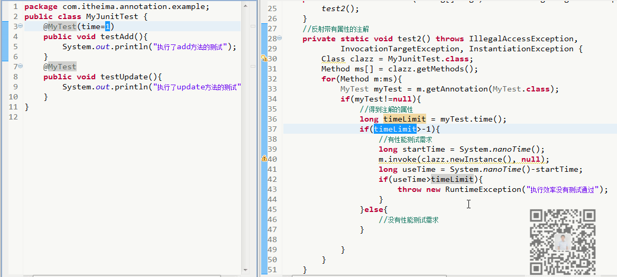This screenshot has height=277, width=617.
Task: Collapse the fold toggle on left line 3
Action: point(21,26)
